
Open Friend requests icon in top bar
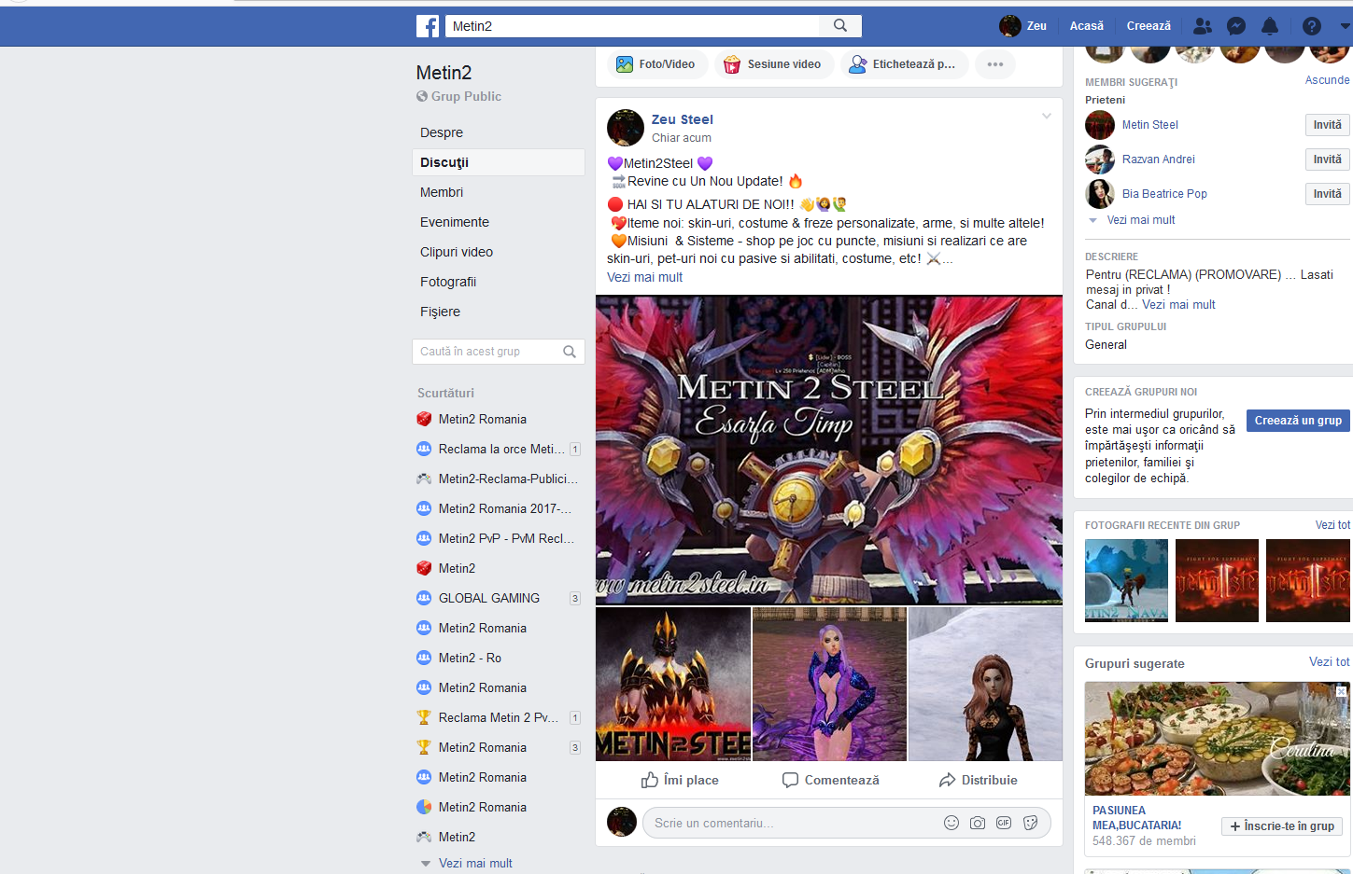1203,26
